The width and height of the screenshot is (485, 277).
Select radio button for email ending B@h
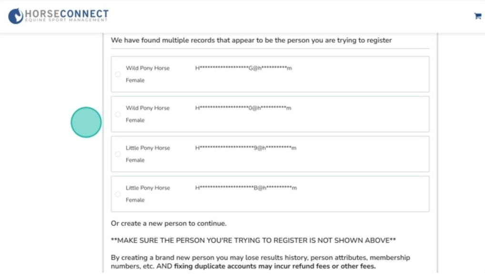[118, 194]
